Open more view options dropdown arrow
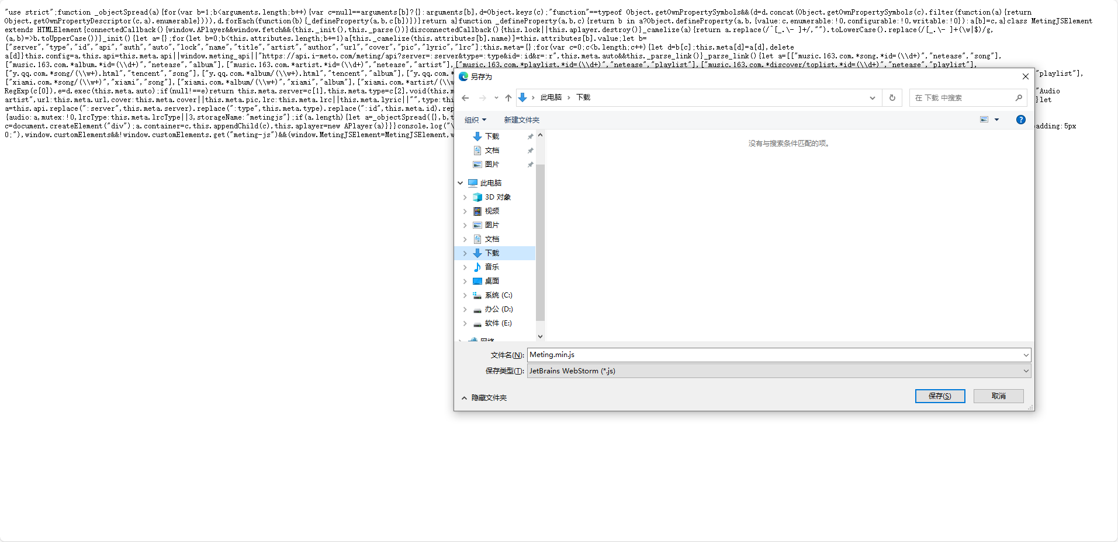This screenshot has width=1118, height=542. pyautogui.click(x=997, y=120)
